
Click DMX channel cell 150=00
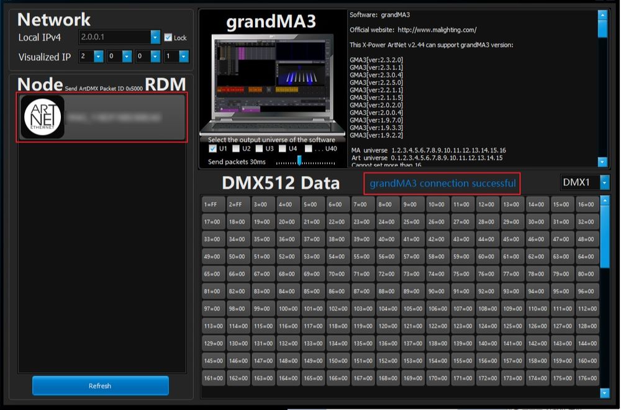[338, 361]
